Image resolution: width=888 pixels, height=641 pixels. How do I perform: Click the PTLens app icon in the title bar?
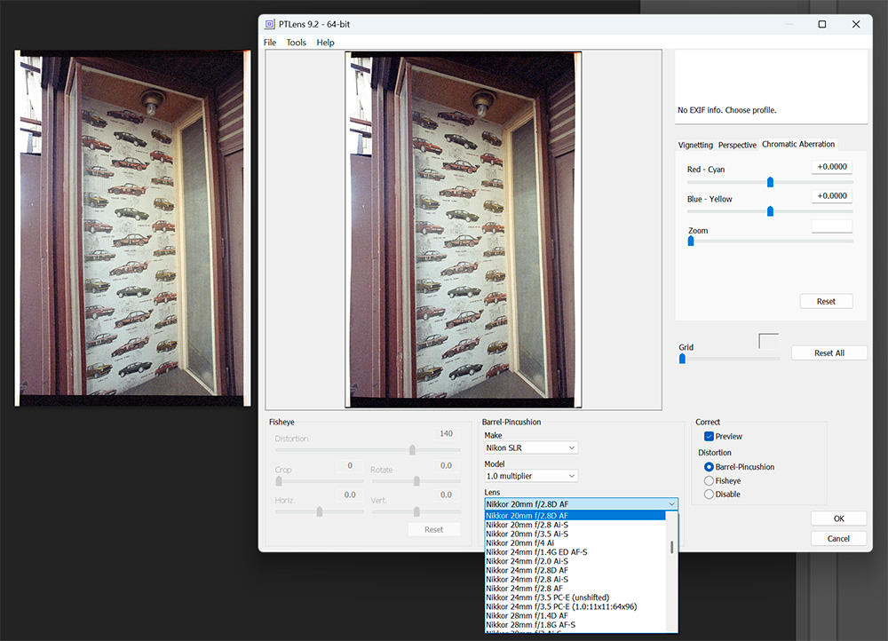click(270, 24)
